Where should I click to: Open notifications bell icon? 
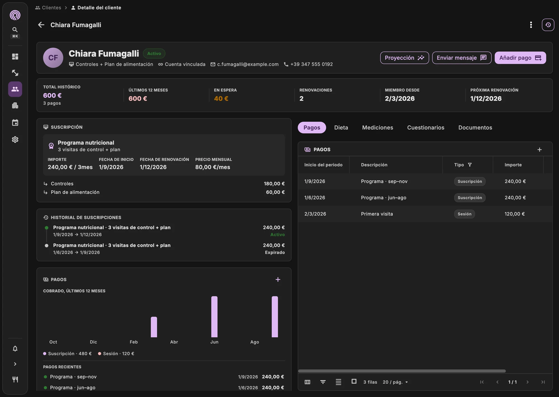point(15,349)
